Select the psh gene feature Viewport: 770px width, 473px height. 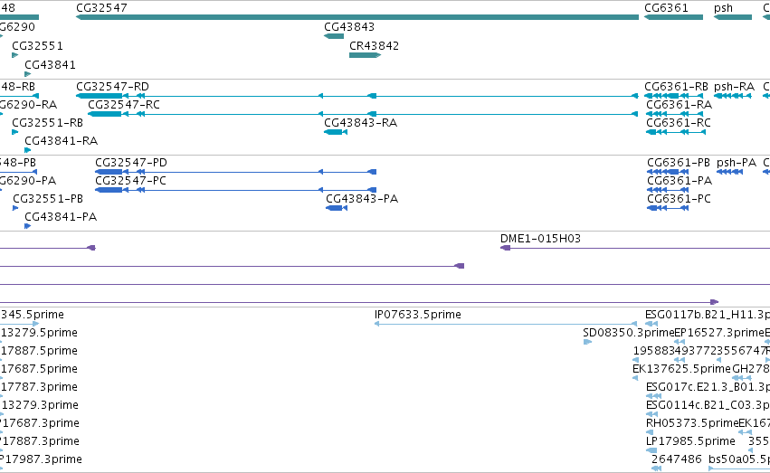coord(733,17)
